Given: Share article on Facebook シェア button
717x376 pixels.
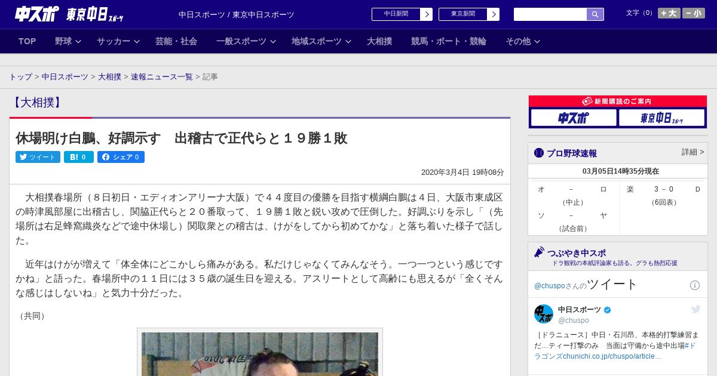Looking at the screenshot, I should tap(121, 157).
